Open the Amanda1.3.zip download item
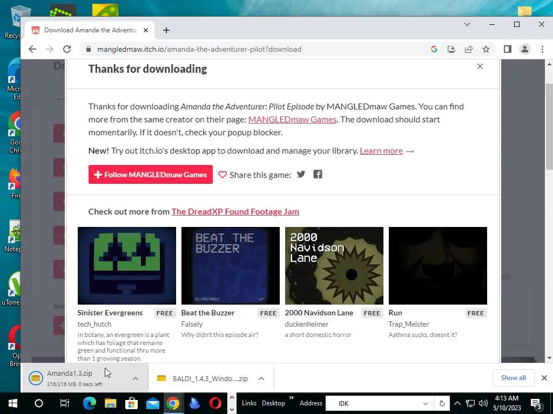 [76, 378]
